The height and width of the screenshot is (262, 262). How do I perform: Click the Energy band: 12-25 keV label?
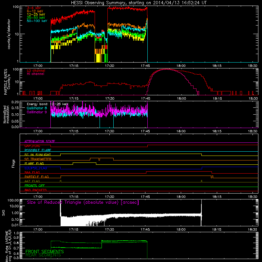pos(47,104)
